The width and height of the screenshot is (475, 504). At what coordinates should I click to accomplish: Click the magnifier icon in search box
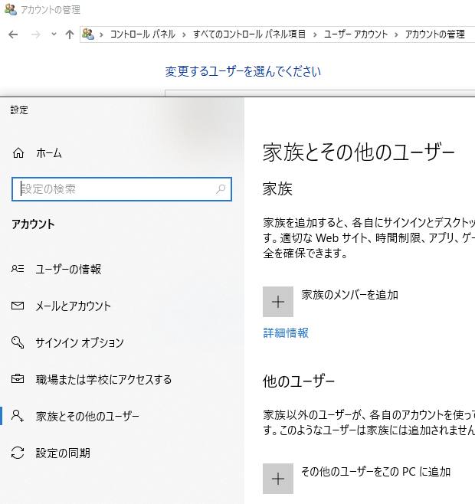click(x=221, y=189)
